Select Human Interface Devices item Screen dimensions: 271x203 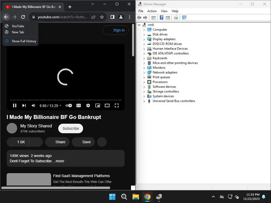pos(170,49)
